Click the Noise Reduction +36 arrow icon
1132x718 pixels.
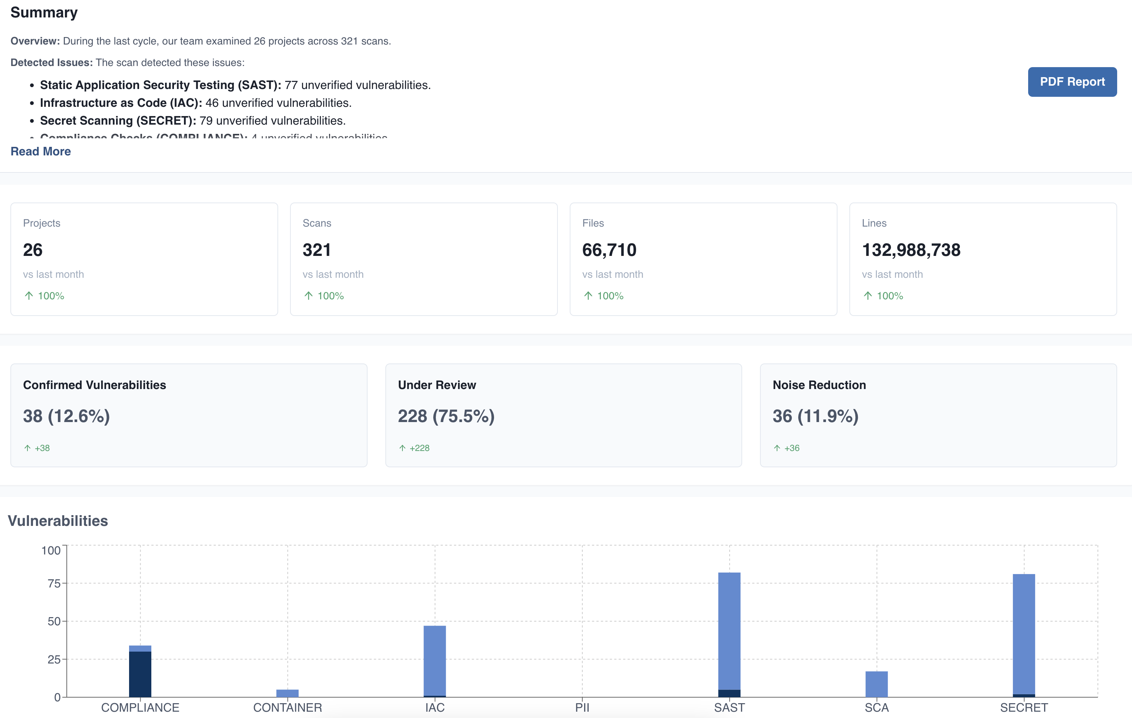[x=777, y=448]
